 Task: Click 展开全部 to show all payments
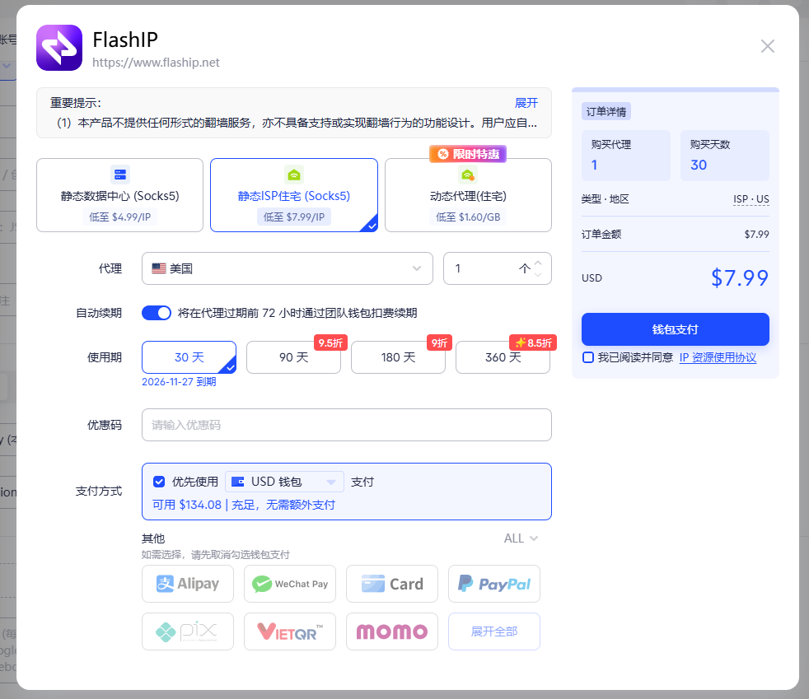point(494,631)
